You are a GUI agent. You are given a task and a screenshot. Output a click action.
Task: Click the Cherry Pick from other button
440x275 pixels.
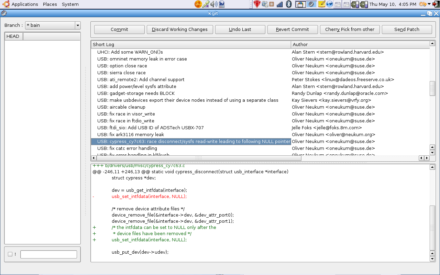click(x=350, y=30)
